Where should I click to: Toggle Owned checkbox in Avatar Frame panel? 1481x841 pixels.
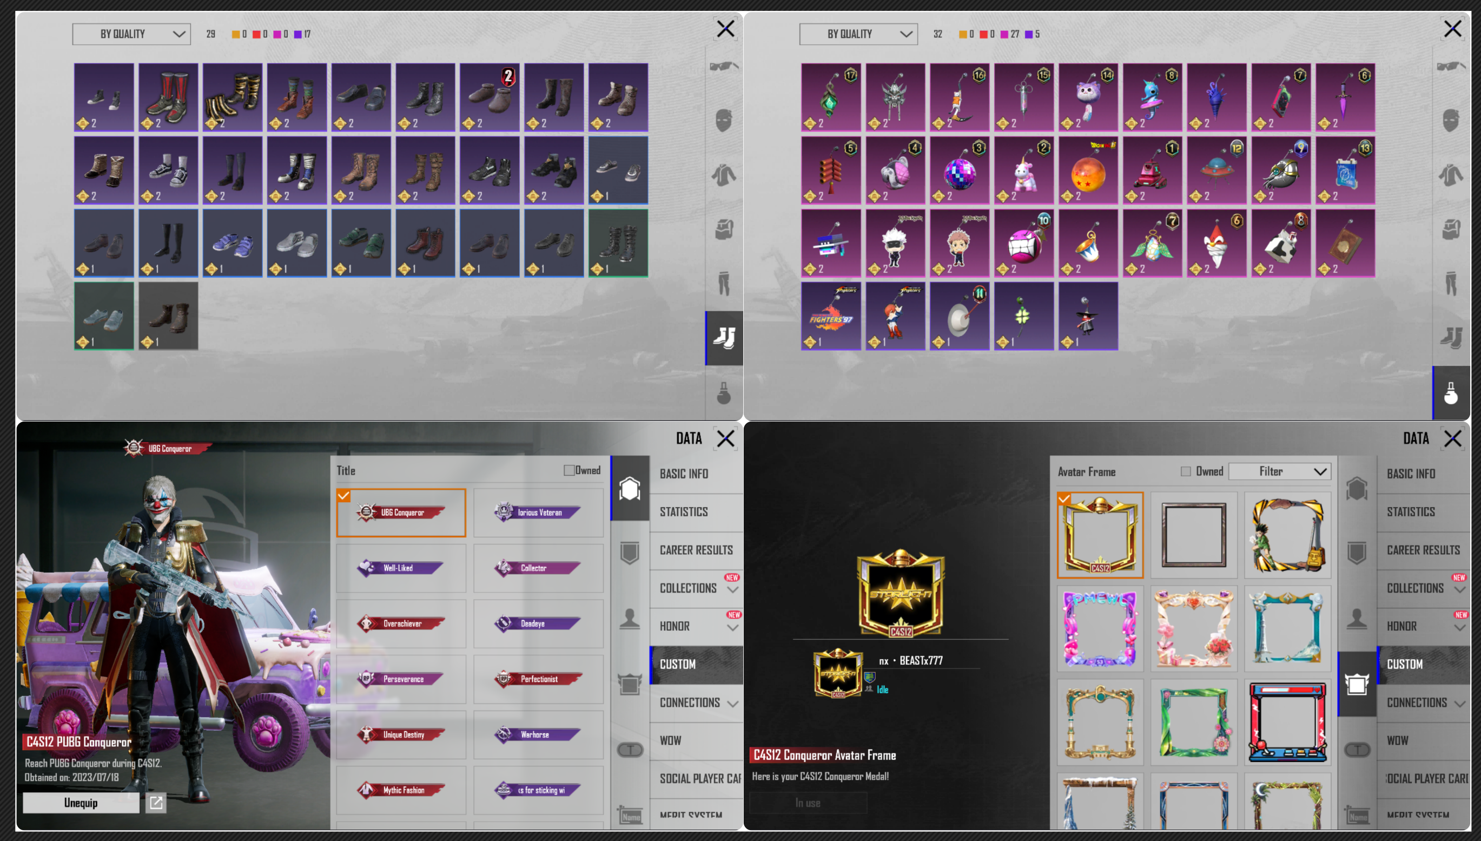[x=1186, y=471]
